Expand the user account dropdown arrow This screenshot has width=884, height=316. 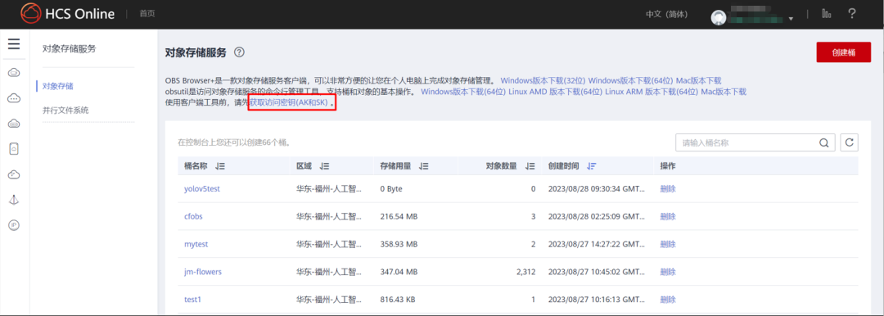(791, 19)
